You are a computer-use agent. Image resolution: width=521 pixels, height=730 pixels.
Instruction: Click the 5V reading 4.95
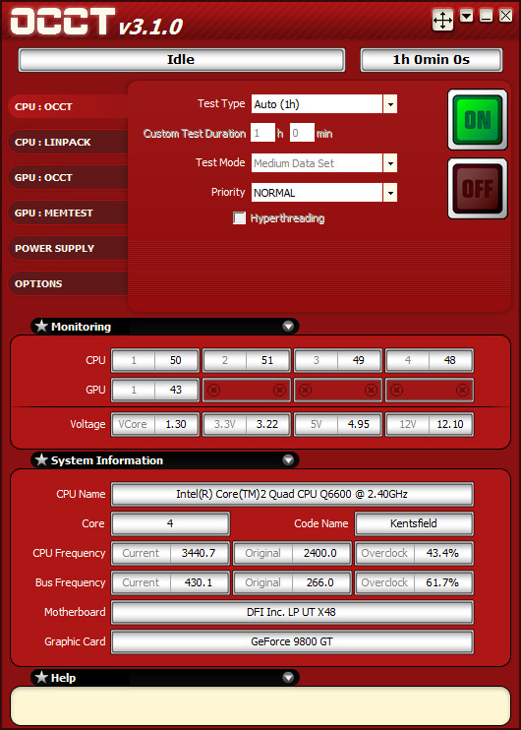click(338, 424)
